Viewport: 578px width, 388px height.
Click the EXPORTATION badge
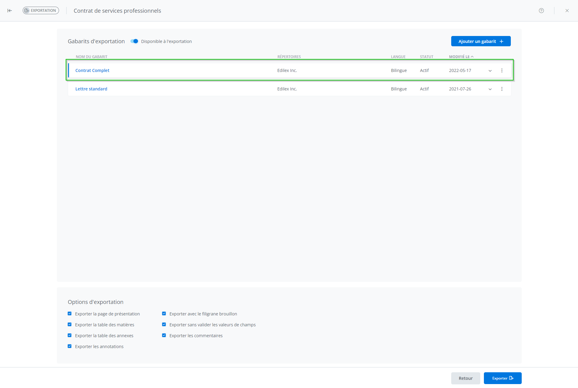(x=41, y=11)
